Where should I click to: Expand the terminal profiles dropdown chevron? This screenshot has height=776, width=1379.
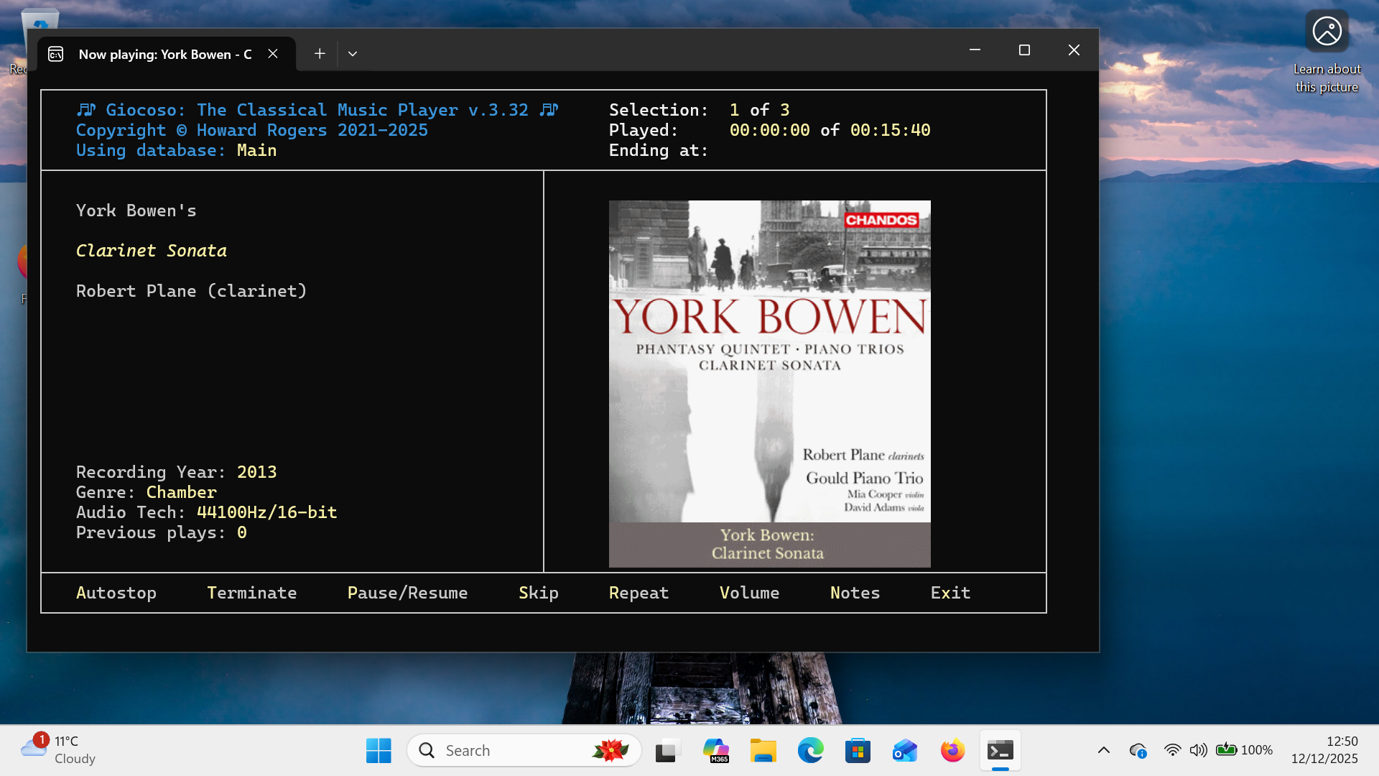(353, 54)
